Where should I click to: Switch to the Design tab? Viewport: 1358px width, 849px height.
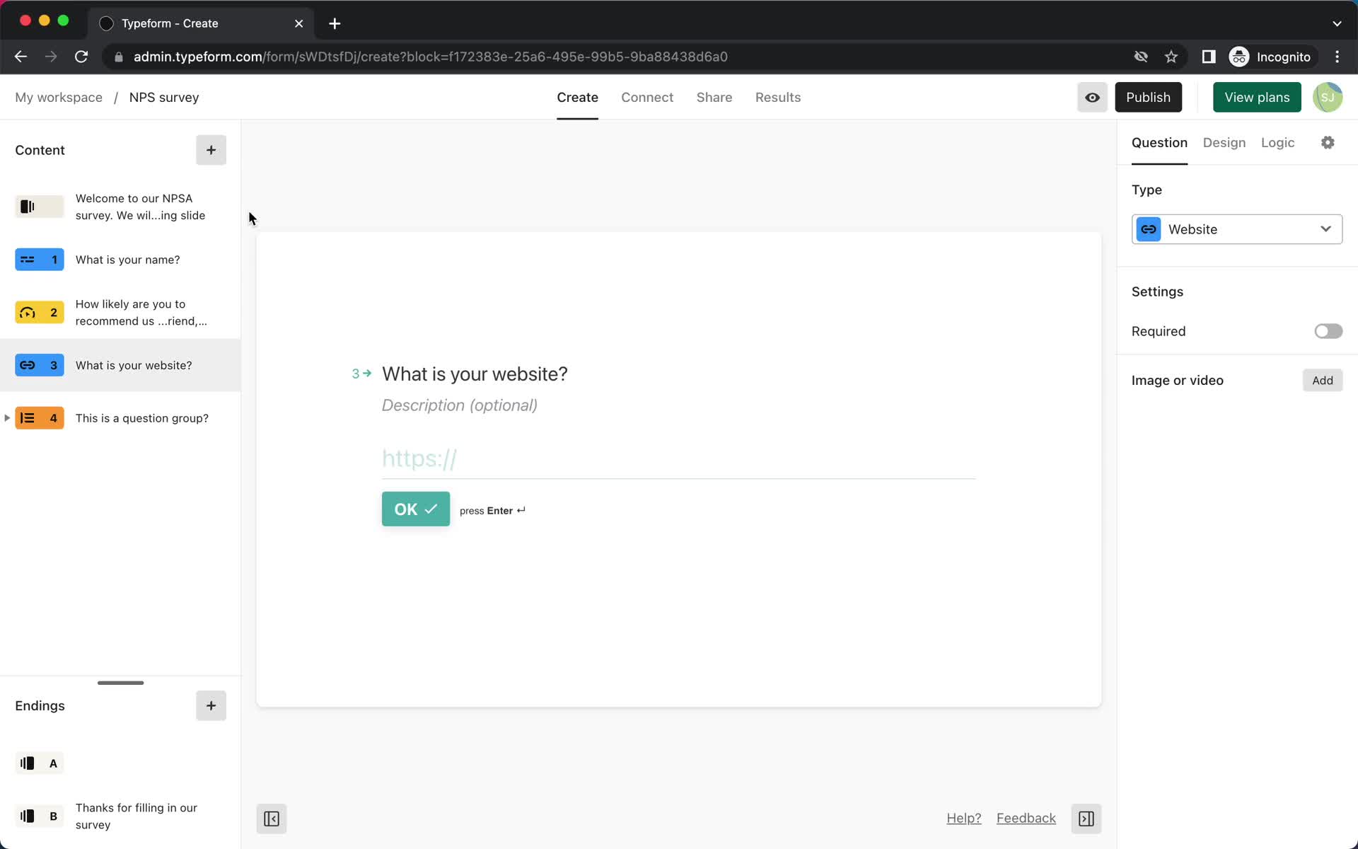(x=1224, y=141)
